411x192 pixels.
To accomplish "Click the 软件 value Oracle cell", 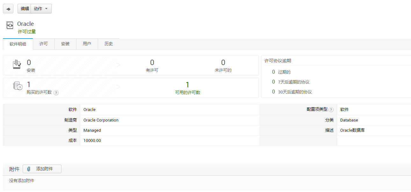I will (170, 110).
